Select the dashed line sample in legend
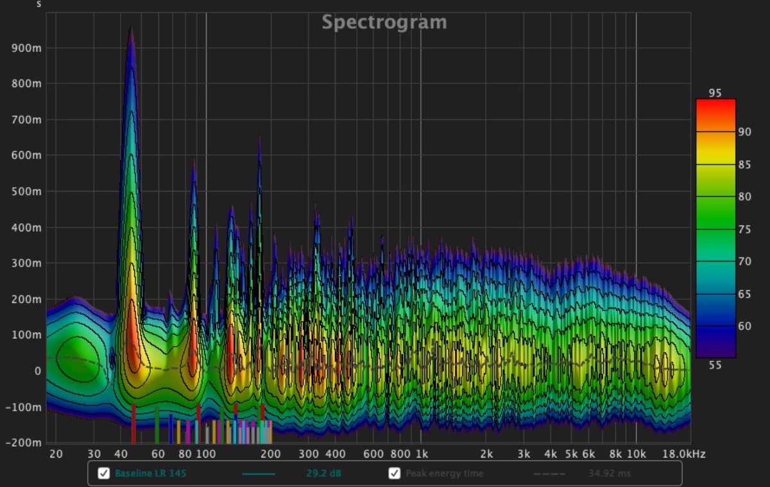The image size is (770, 487). pyautogui.click(x=549, y=474)
